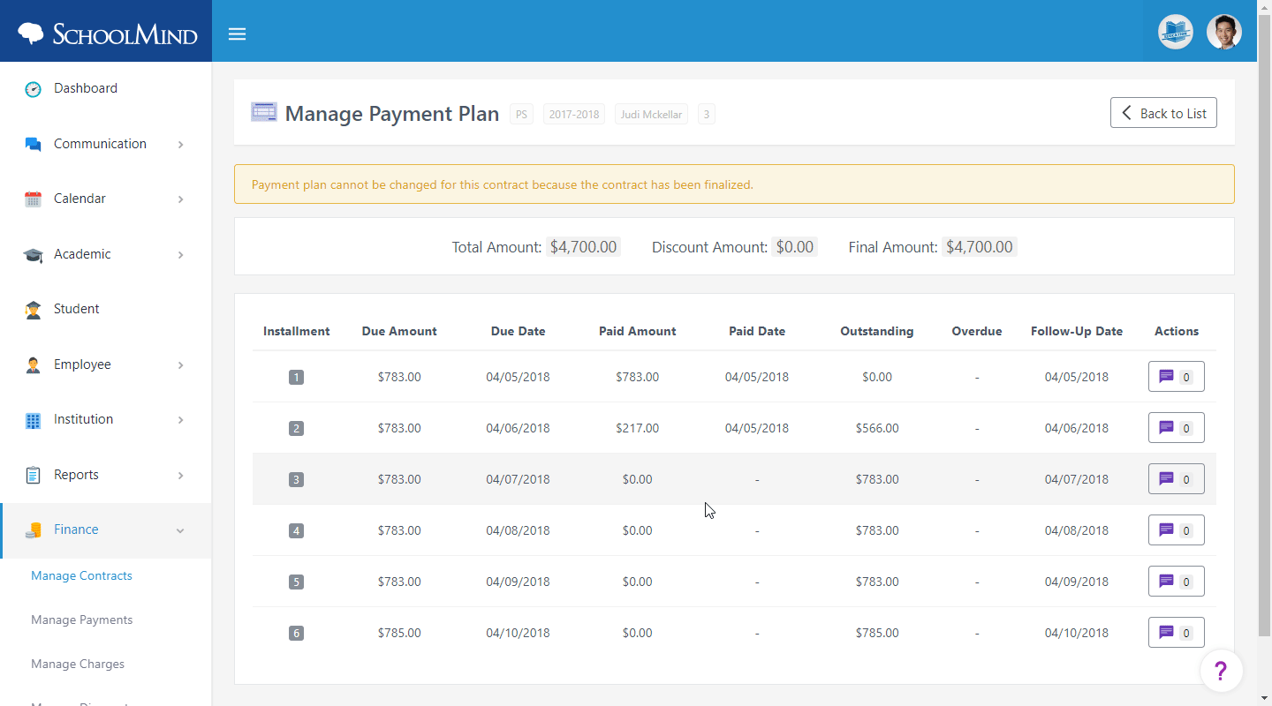Click the $566.00 outstanding value
This screenshot has height=706, width=1272.
(877, 428)
